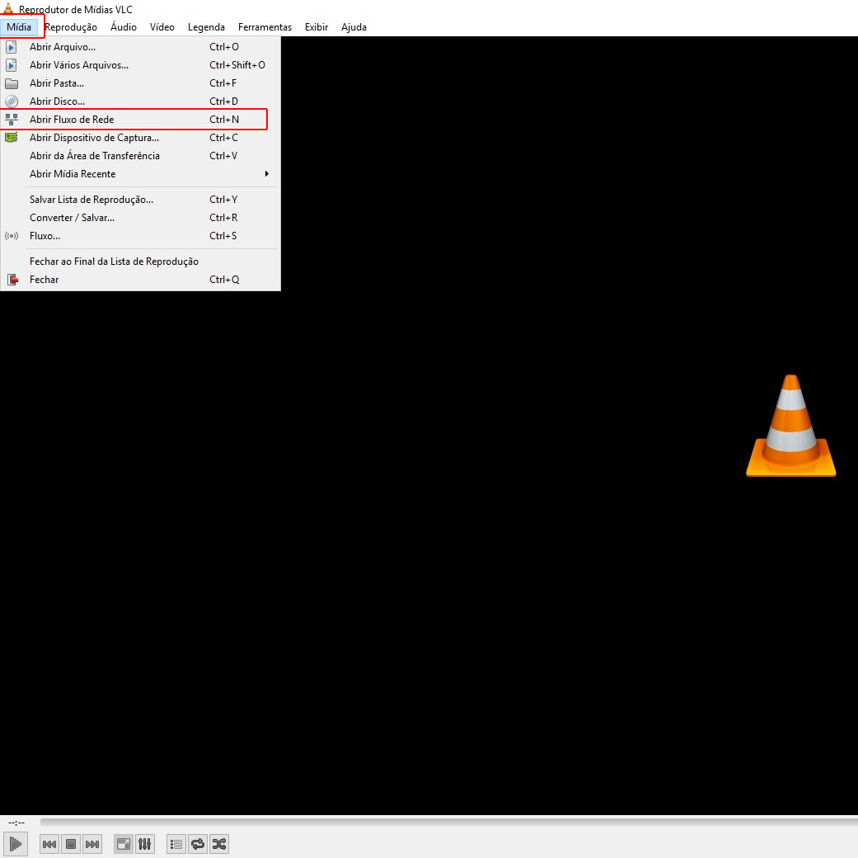Image resolution: width=858 pixels, height=858 pixels.
Task: Toggle the loop repeat icon
Action: [198, 844]
